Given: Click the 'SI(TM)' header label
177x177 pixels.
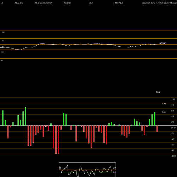Looking at the screenshot, I should tap(67, 3).
